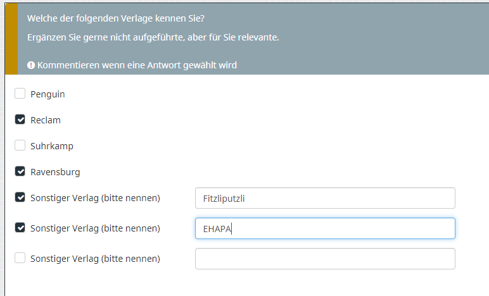Uncheck the Reclam checkbox
Image resolution: width=489 pixels, height=296 pixels.
tap(20, 120)
